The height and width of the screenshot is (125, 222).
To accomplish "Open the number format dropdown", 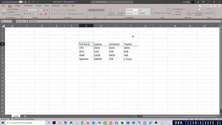I will coord(96,10).
